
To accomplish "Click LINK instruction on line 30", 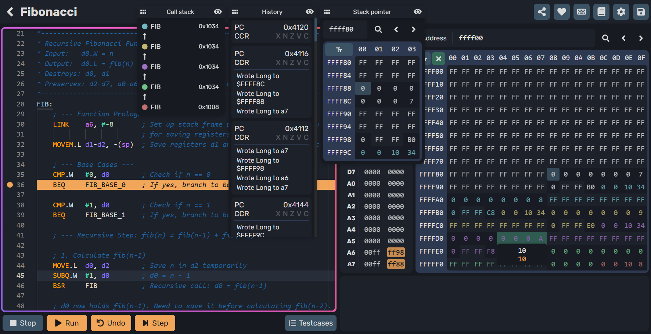I will coord(61,124).
